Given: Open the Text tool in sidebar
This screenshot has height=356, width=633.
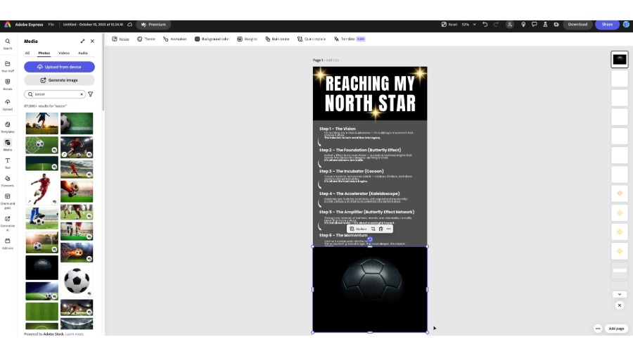Looking at the screenshot, I should point(7,163).
